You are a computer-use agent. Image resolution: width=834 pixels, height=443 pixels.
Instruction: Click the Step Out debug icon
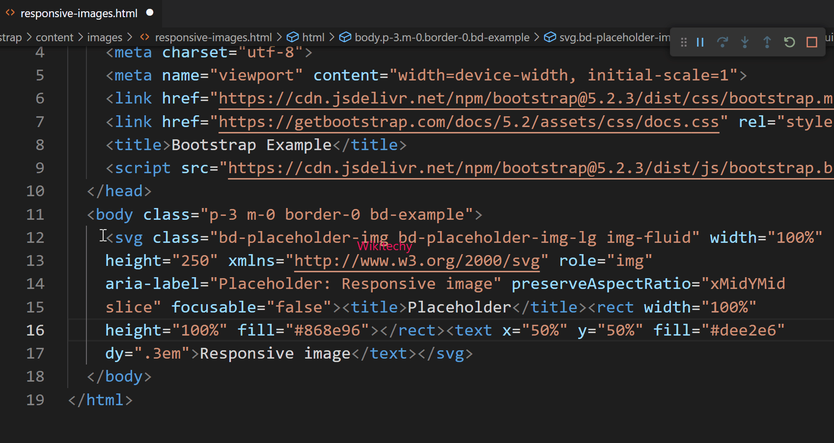click(767, 42)
